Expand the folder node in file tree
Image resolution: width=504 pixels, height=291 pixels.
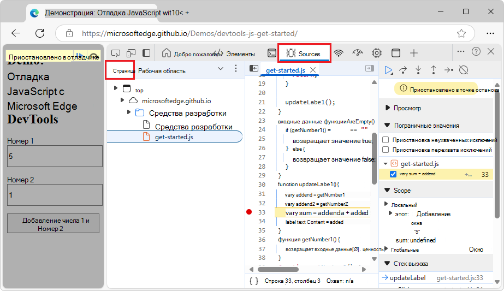pos(128,112)
